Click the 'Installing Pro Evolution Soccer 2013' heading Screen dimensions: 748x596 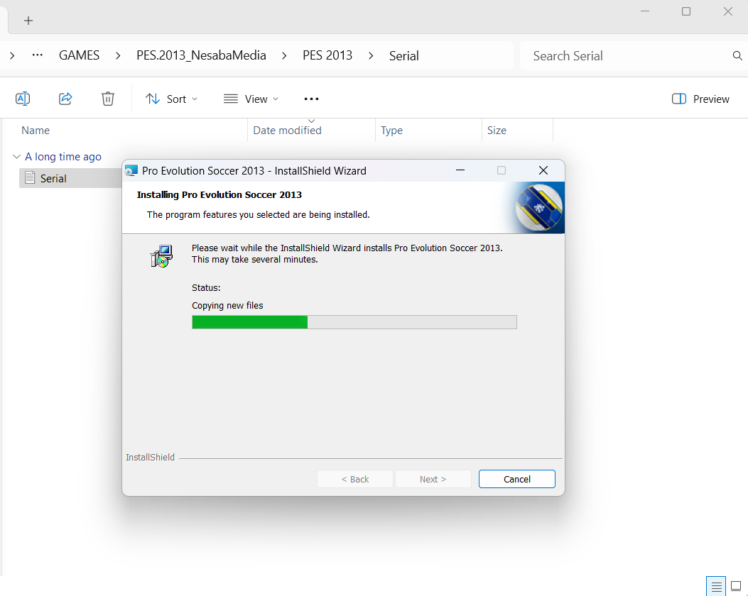[219, 194]
